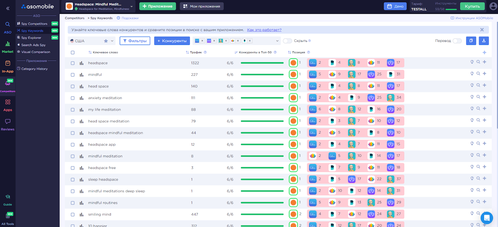Open the Market section in the left rail
The width and height of the screenshot is (498, 227).
(x=7, y=47)
